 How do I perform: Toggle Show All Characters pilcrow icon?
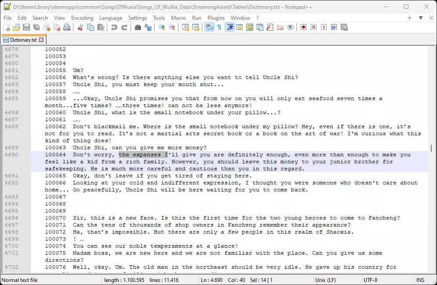(219, 27)
